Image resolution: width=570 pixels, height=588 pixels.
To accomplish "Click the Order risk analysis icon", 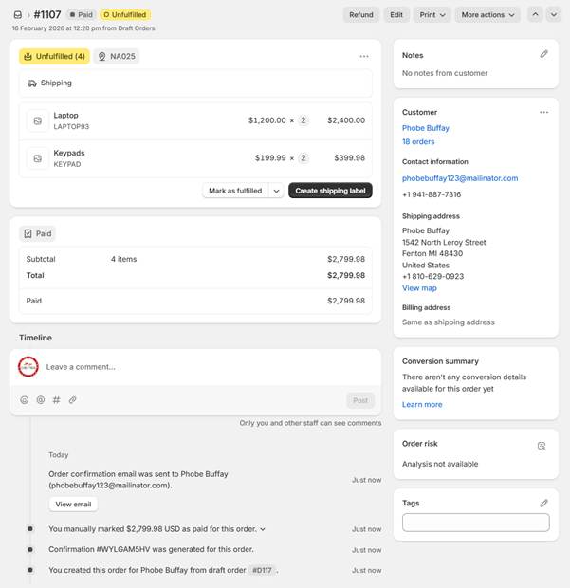I will point(542,445).
